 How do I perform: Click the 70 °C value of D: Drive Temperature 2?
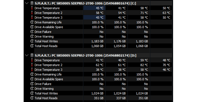click(x=166, y=65)
